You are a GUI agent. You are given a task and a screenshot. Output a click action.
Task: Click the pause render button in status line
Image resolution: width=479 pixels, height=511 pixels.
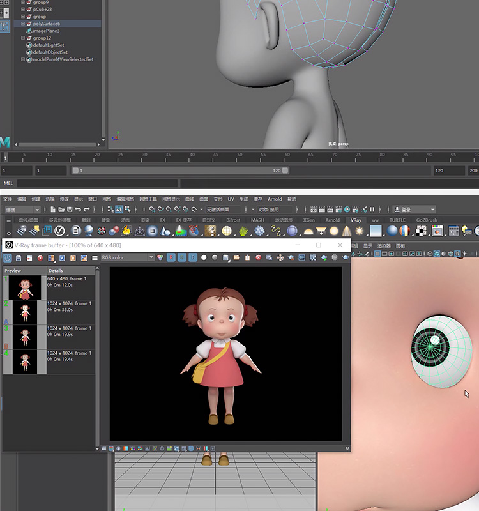(372, 210)
